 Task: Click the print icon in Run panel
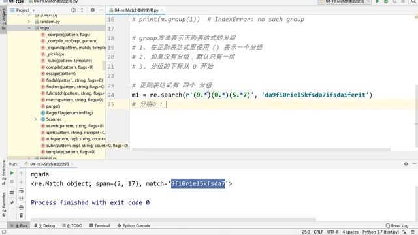tap(22, 208)
